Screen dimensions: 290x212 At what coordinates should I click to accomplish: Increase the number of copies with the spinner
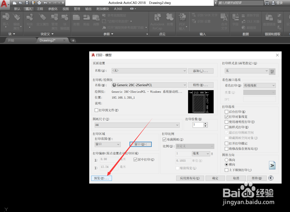[x=205, y=124]
